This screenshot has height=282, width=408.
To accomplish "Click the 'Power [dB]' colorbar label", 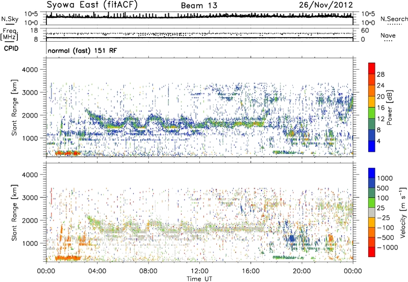I will click(x=389, y=107).
